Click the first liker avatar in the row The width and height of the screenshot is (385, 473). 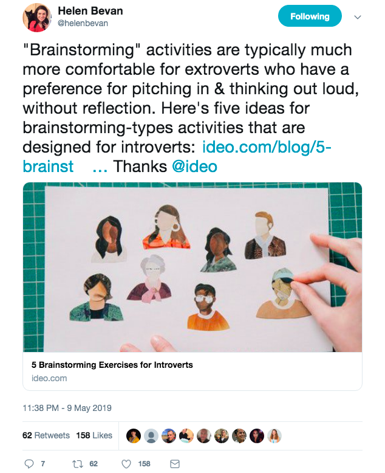click(134, 436)
